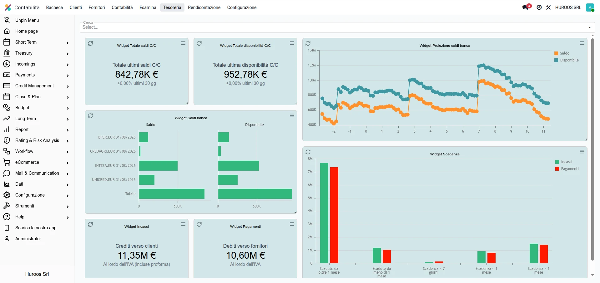Click the Cerca Select search field
This screenshot has height=283, width=600.
pyautogui.click(x=337, y=27)
